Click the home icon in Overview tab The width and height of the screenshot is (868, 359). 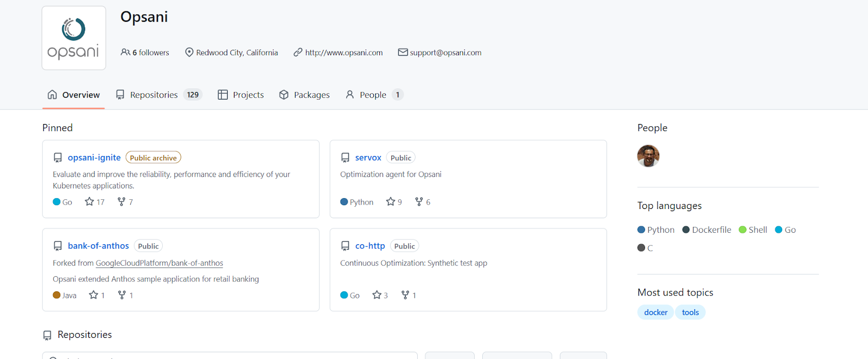tap(52, 95)
